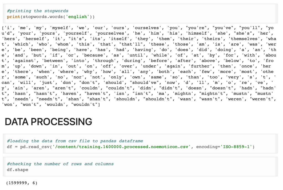
Task: Click the print stopwords code line
Action: [51, 17]
